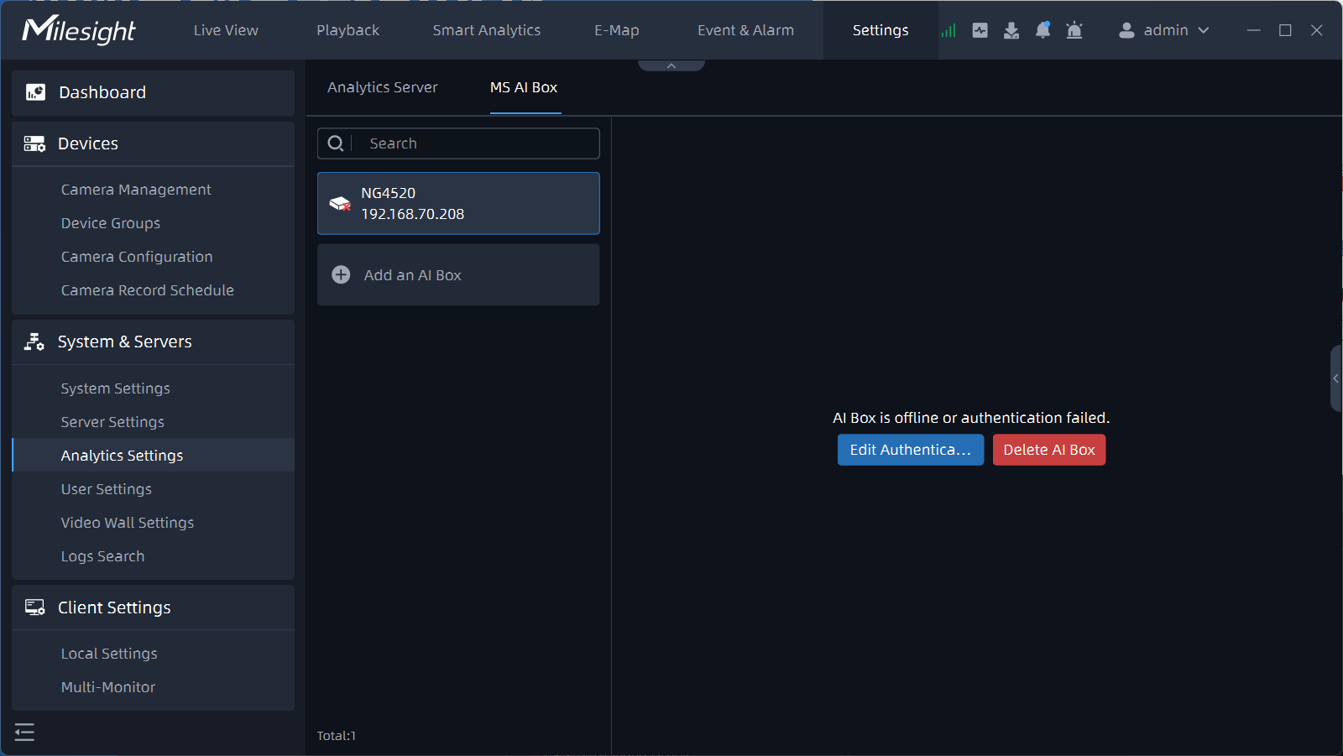Expand the right side panel chevron
1343x756 pixels.
pos(1335,378)
